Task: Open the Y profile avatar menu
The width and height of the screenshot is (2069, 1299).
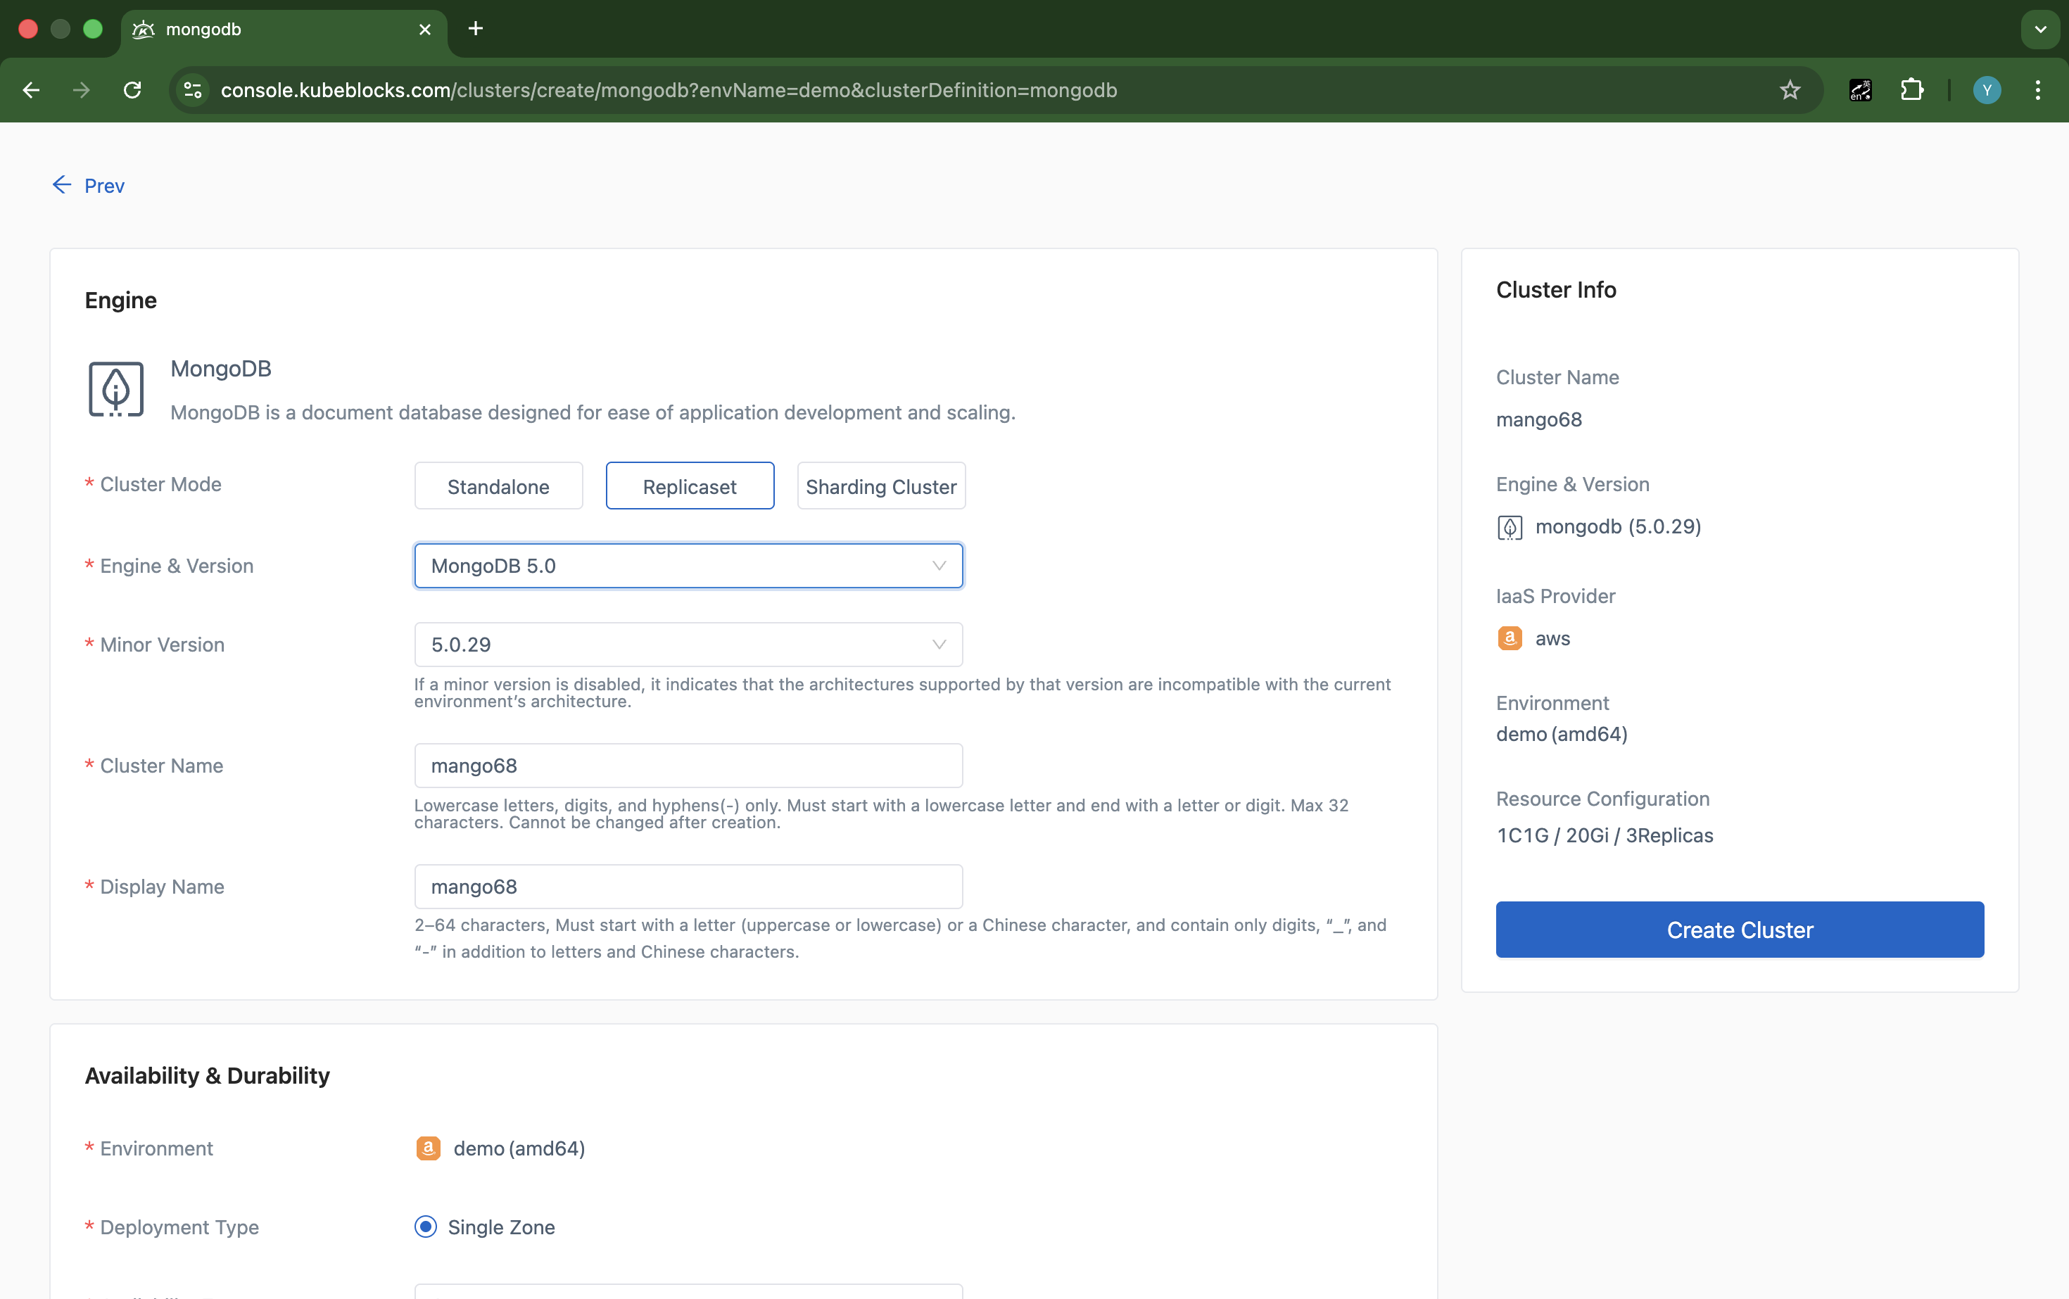Action: coord(1987,89)
